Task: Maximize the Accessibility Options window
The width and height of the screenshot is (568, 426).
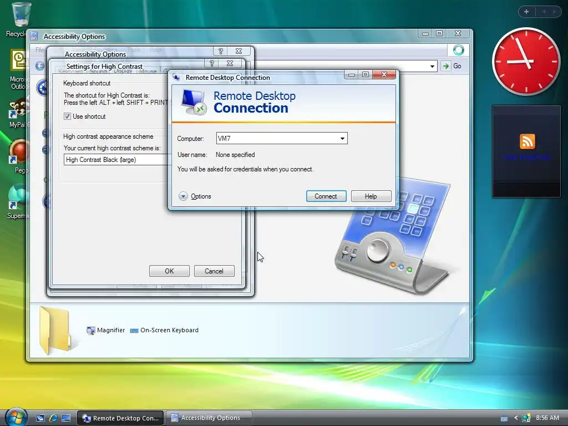Action: click(439, 33)
